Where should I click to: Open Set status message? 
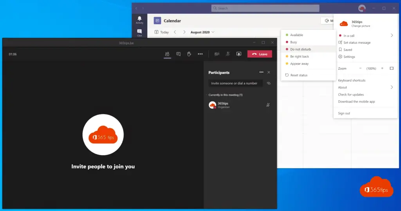(366, 42)
